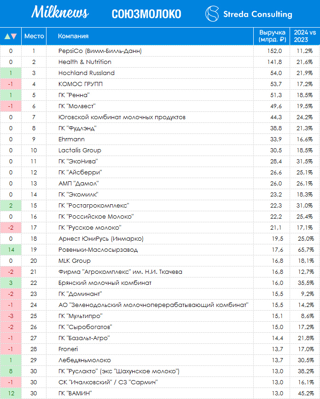Click revenue value 141,8
The width and height of the screenshot is (320, 399).
point(274,62)
